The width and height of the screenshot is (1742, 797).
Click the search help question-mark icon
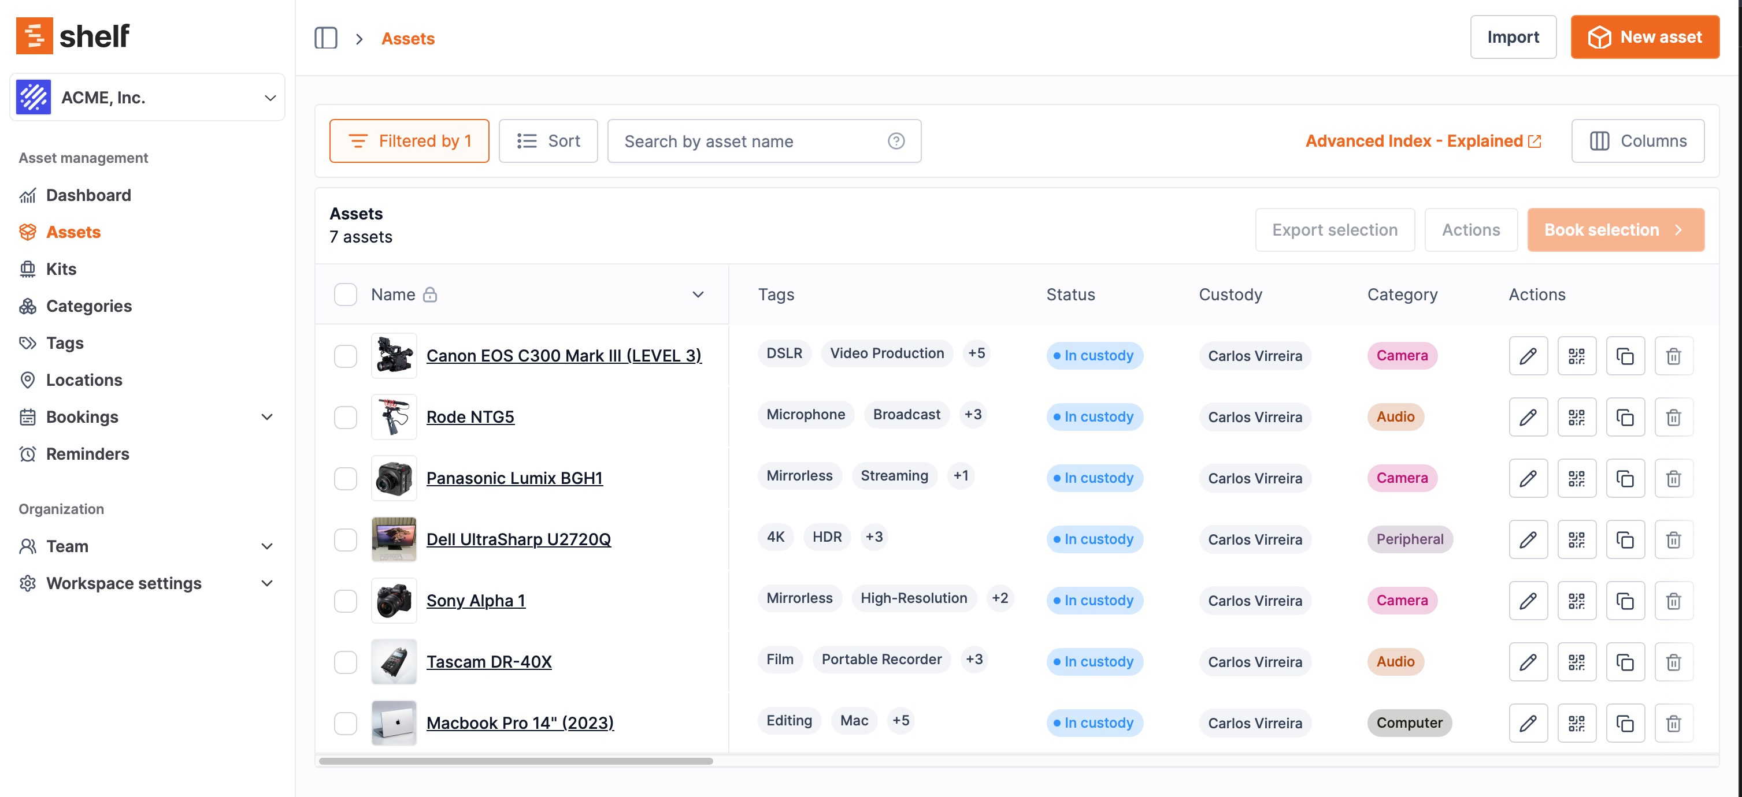click(896, 140)
